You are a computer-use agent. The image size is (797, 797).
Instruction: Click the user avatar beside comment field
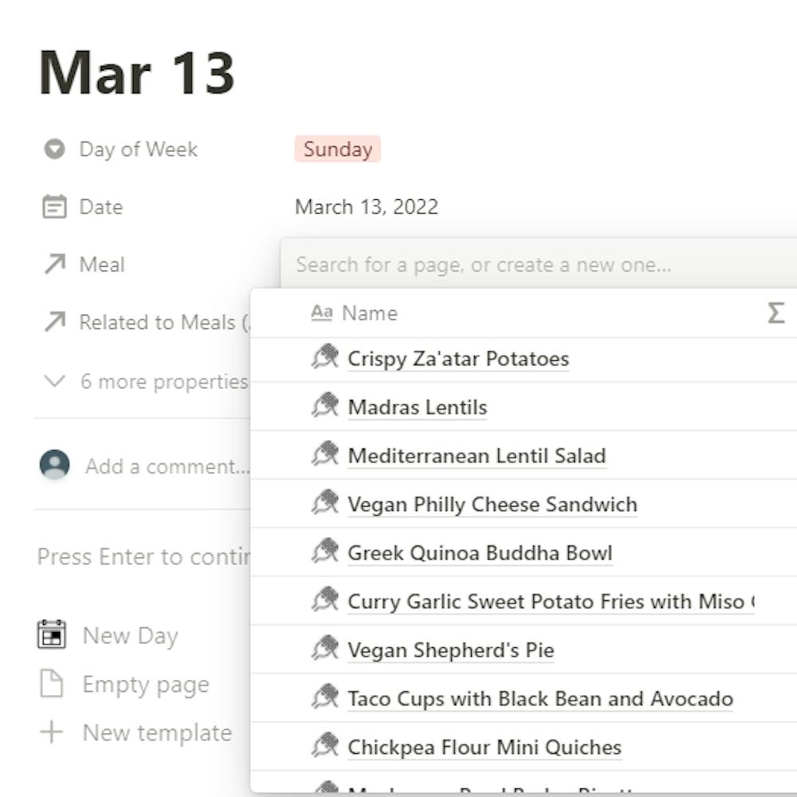(54, 465)
